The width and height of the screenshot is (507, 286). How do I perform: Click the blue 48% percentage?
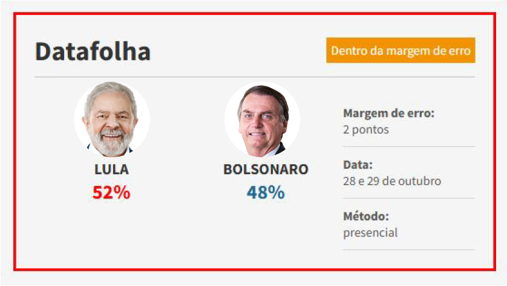[x=266, y=192]
